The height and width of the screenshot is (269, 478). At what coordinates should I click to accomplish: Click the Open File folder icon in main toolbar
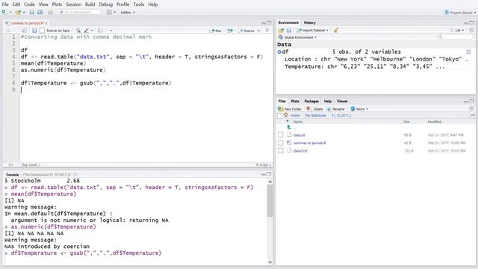[18, 12]
